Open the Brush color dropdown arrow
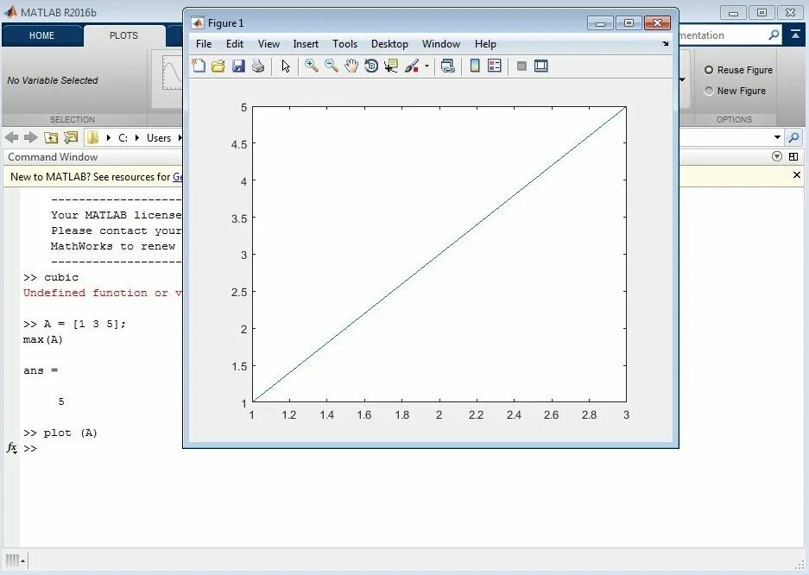Viewport: 809px width, 575px height. [427, 66]
